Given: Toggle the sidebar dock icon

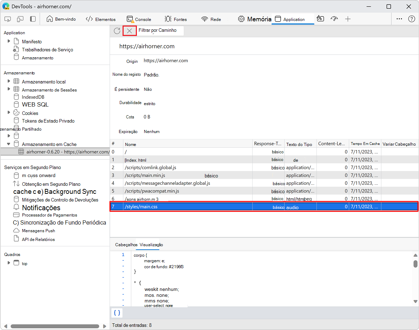Looking at the screenshot, I should tap(33, 19).
